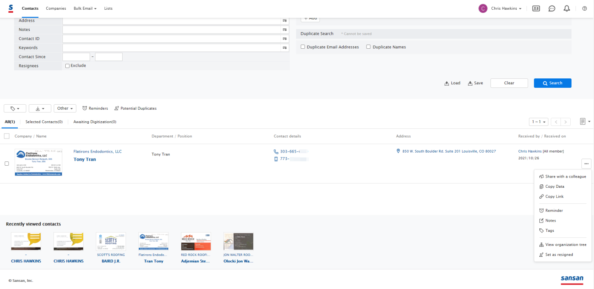
Task: Open recently viewed Jon Walter Roofing card
Action: 238,242
